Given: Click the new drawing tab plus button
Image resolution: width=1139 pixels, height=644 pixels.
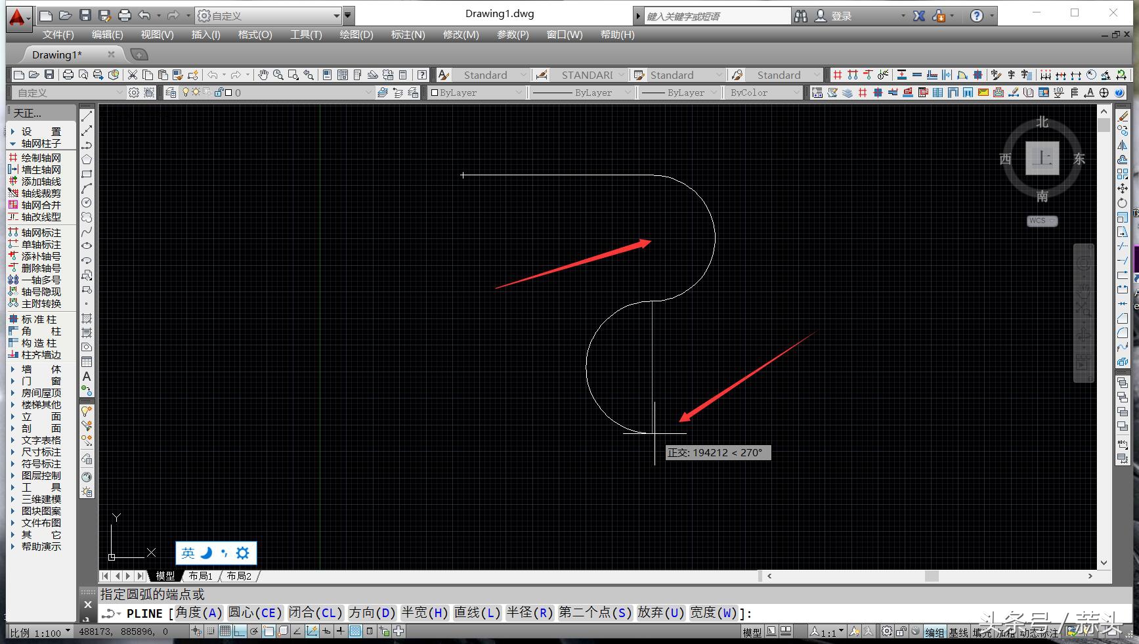Looking at the screenshot, I should tap(139, 54).
